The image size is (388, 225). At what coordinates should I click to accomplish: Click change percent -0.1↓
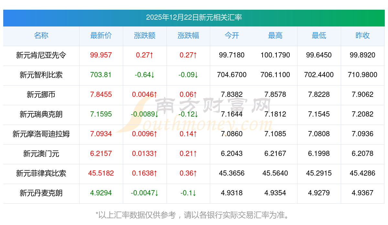pos(188,193)
